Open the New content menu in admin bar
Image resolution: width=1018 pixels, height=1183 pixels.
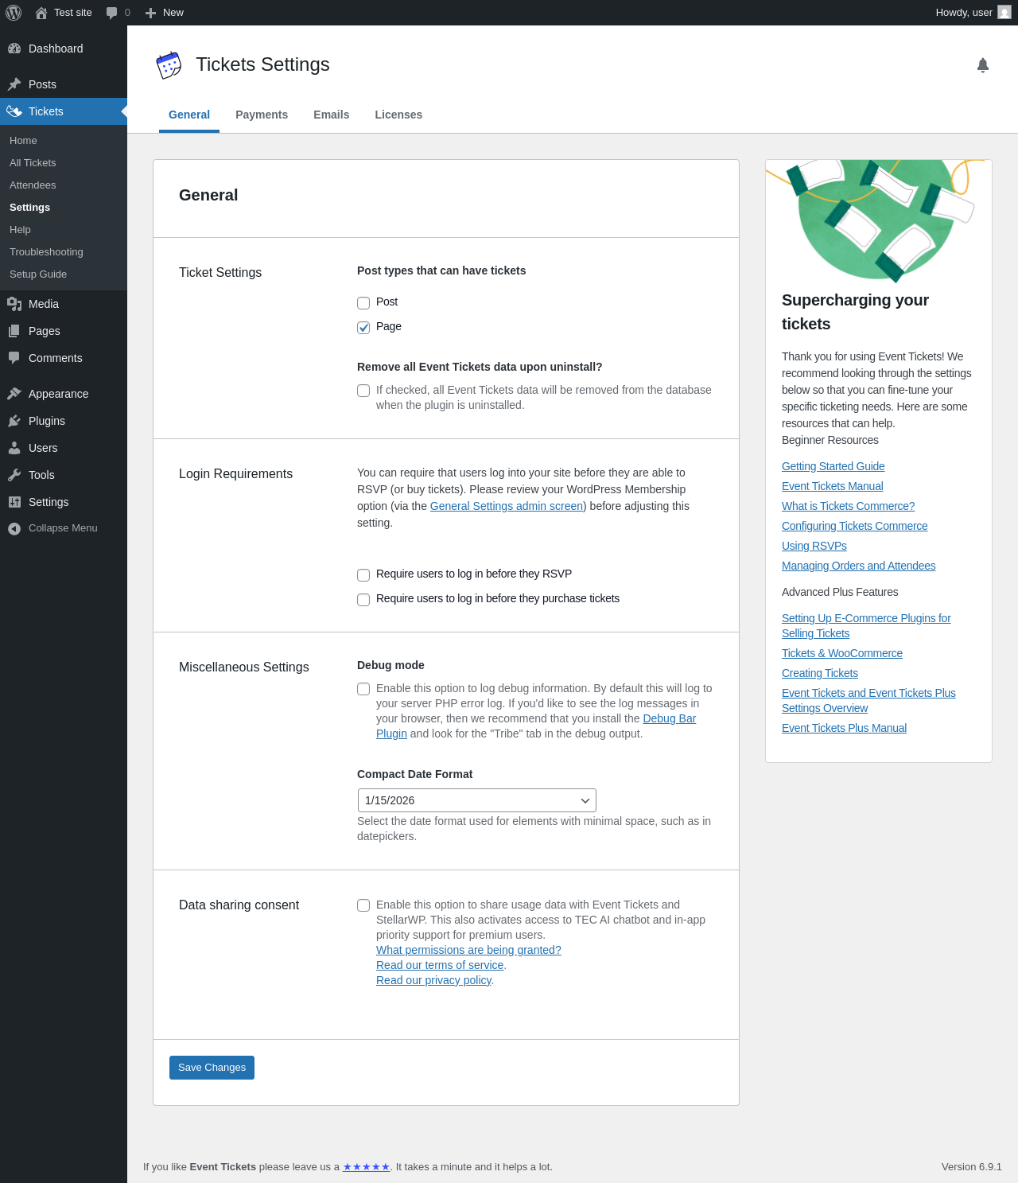tap(164, 13)
